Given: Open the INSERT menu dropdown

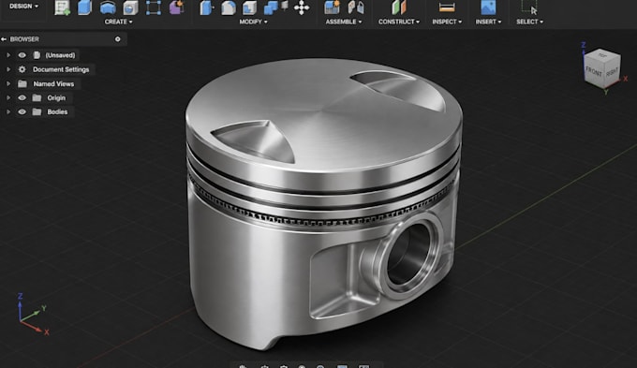Looking at the screenshot, I should 488,22.
